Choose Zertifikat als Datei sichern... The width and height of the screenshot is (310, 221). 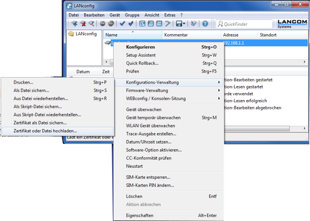(58, 123)
